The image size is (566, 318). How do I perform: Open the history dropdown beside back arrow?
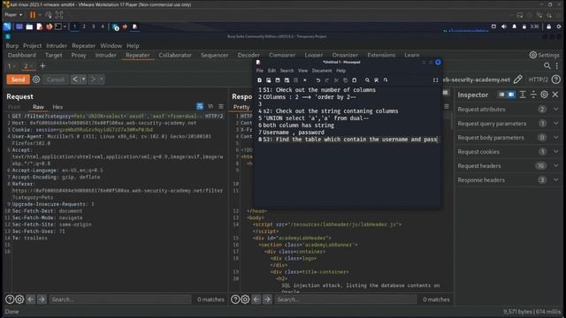[83, 79]
